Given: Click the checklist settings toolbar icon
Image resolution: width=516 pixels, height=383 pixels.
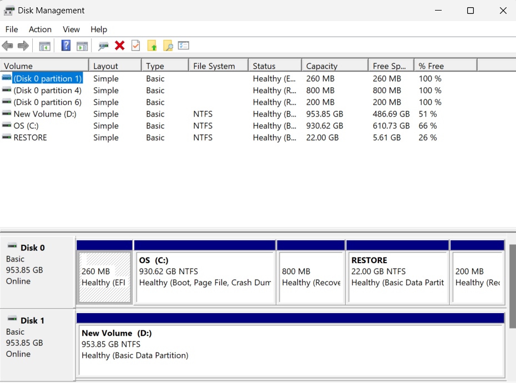Looking at the screenshot, I should [x=184, y=46].
